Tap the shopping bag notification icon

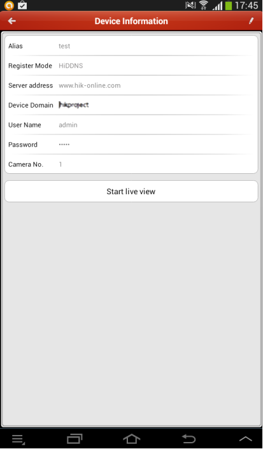click(x=22, y=5)
